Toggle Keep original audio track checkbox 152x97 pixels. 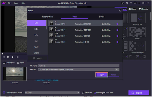tap(95, 93)
